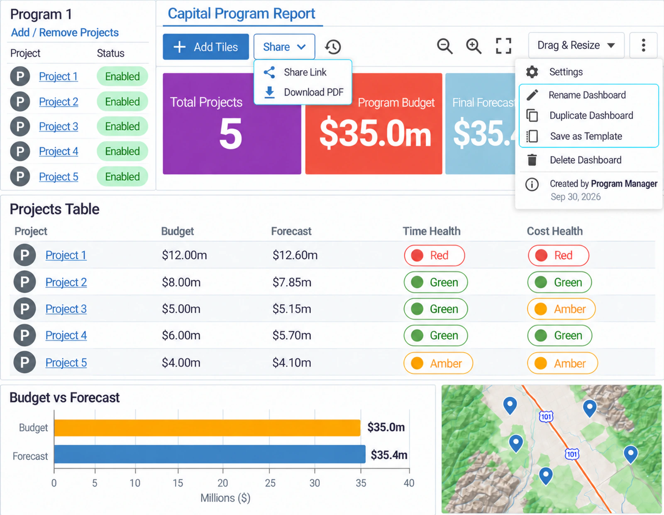Open the Drag & Resize dropdown
664x515 pixels.
tap(576, 45)
